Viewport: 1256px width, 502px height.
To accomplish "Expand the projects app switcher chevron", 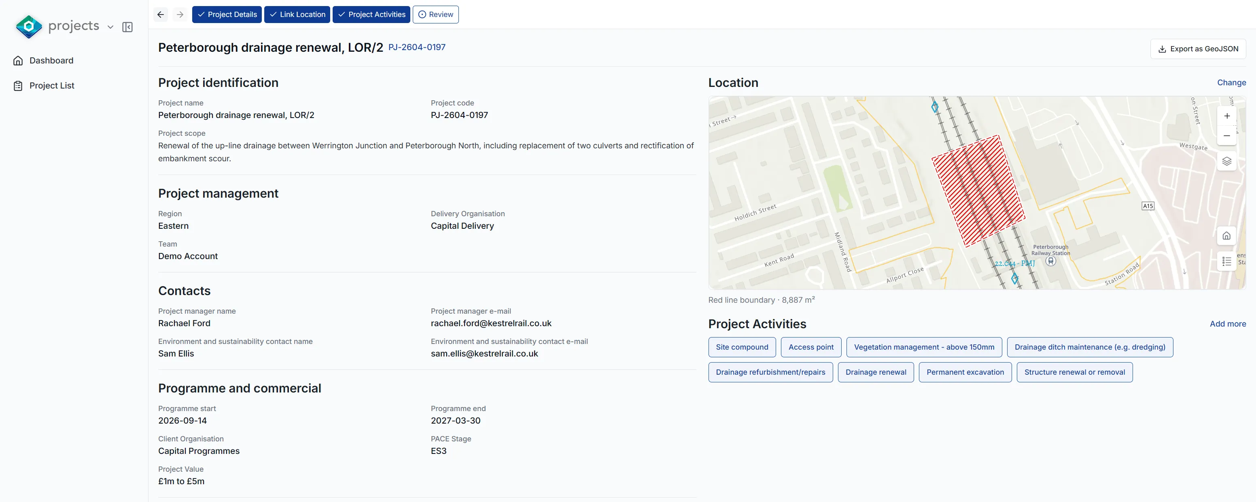I will point(111,27).
